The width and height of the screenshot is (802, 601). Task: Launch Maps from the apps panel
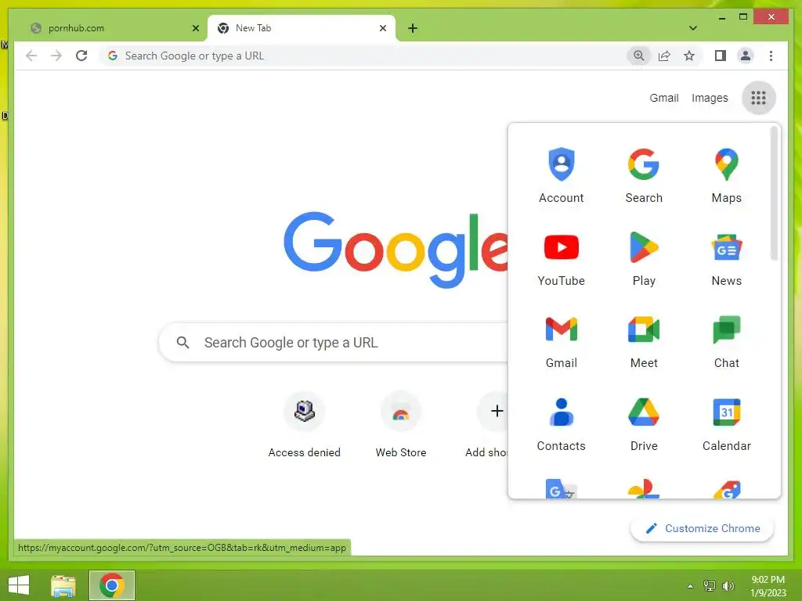click(x=726, y=175)
